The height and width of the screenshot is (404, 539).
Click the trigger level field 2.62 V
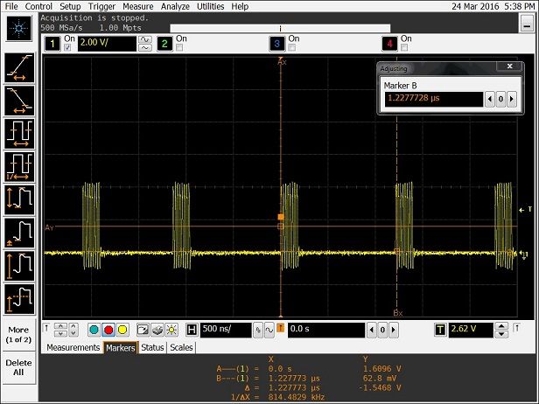point(471,331)
